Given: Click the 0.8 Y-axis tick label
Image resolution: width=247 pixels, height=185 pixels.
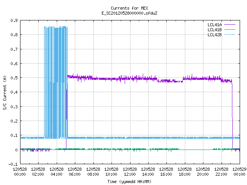Looking at the screenshot, I should (x=14, y=35).
